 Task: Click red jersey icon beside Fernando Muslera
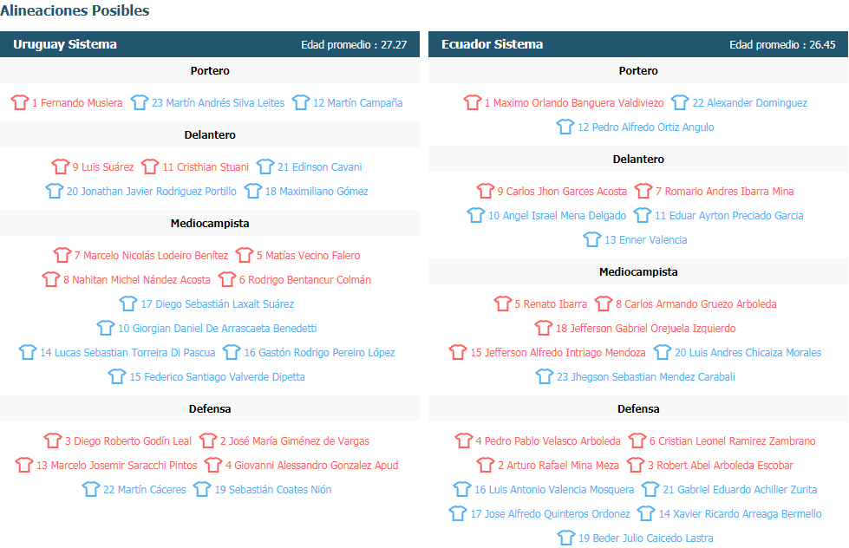[x=19, y=102]
